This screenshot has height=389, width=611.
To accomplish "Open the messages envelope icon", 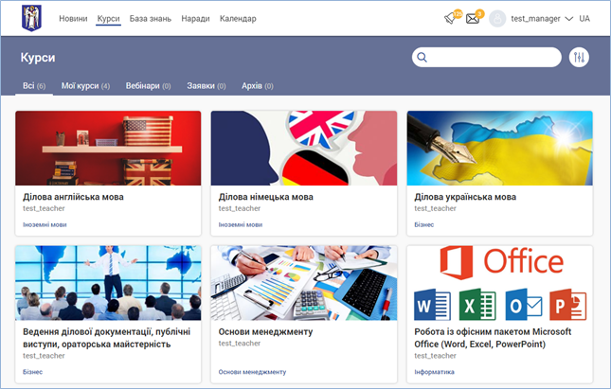I will (x=474, y=19).
